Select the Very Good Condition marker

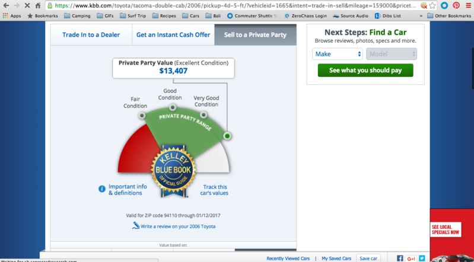[x=203, y=114]
